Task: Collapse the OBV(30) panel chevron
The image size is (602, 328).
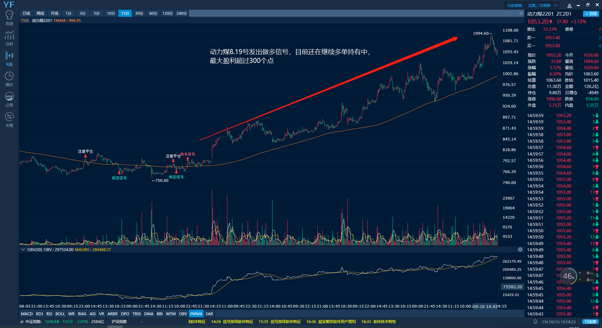Action: coord(23,249)
